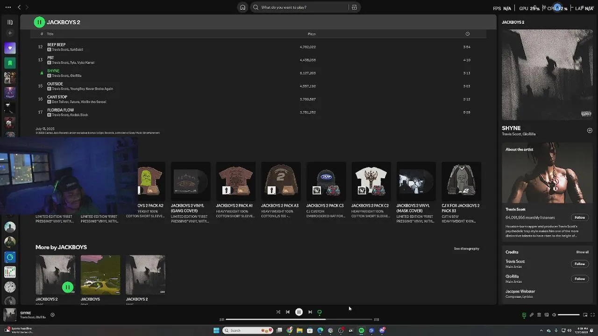Pause playback with the center player button
This screenshot has height=336, width=598.
(299, 312)
